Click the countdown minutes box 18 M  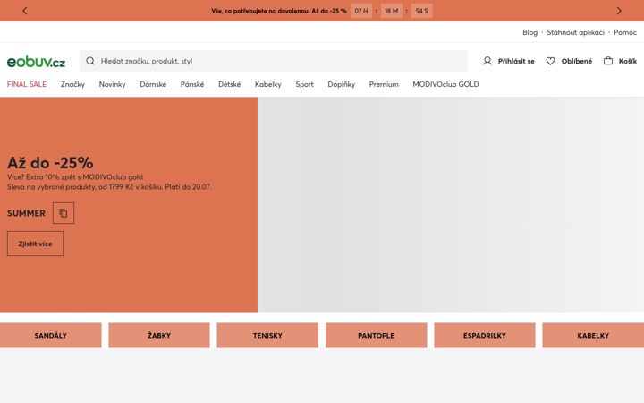tap(391, 11)
